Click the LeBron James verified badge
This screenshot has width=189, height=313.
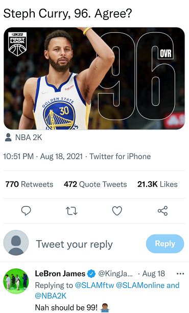coord(91,273)
